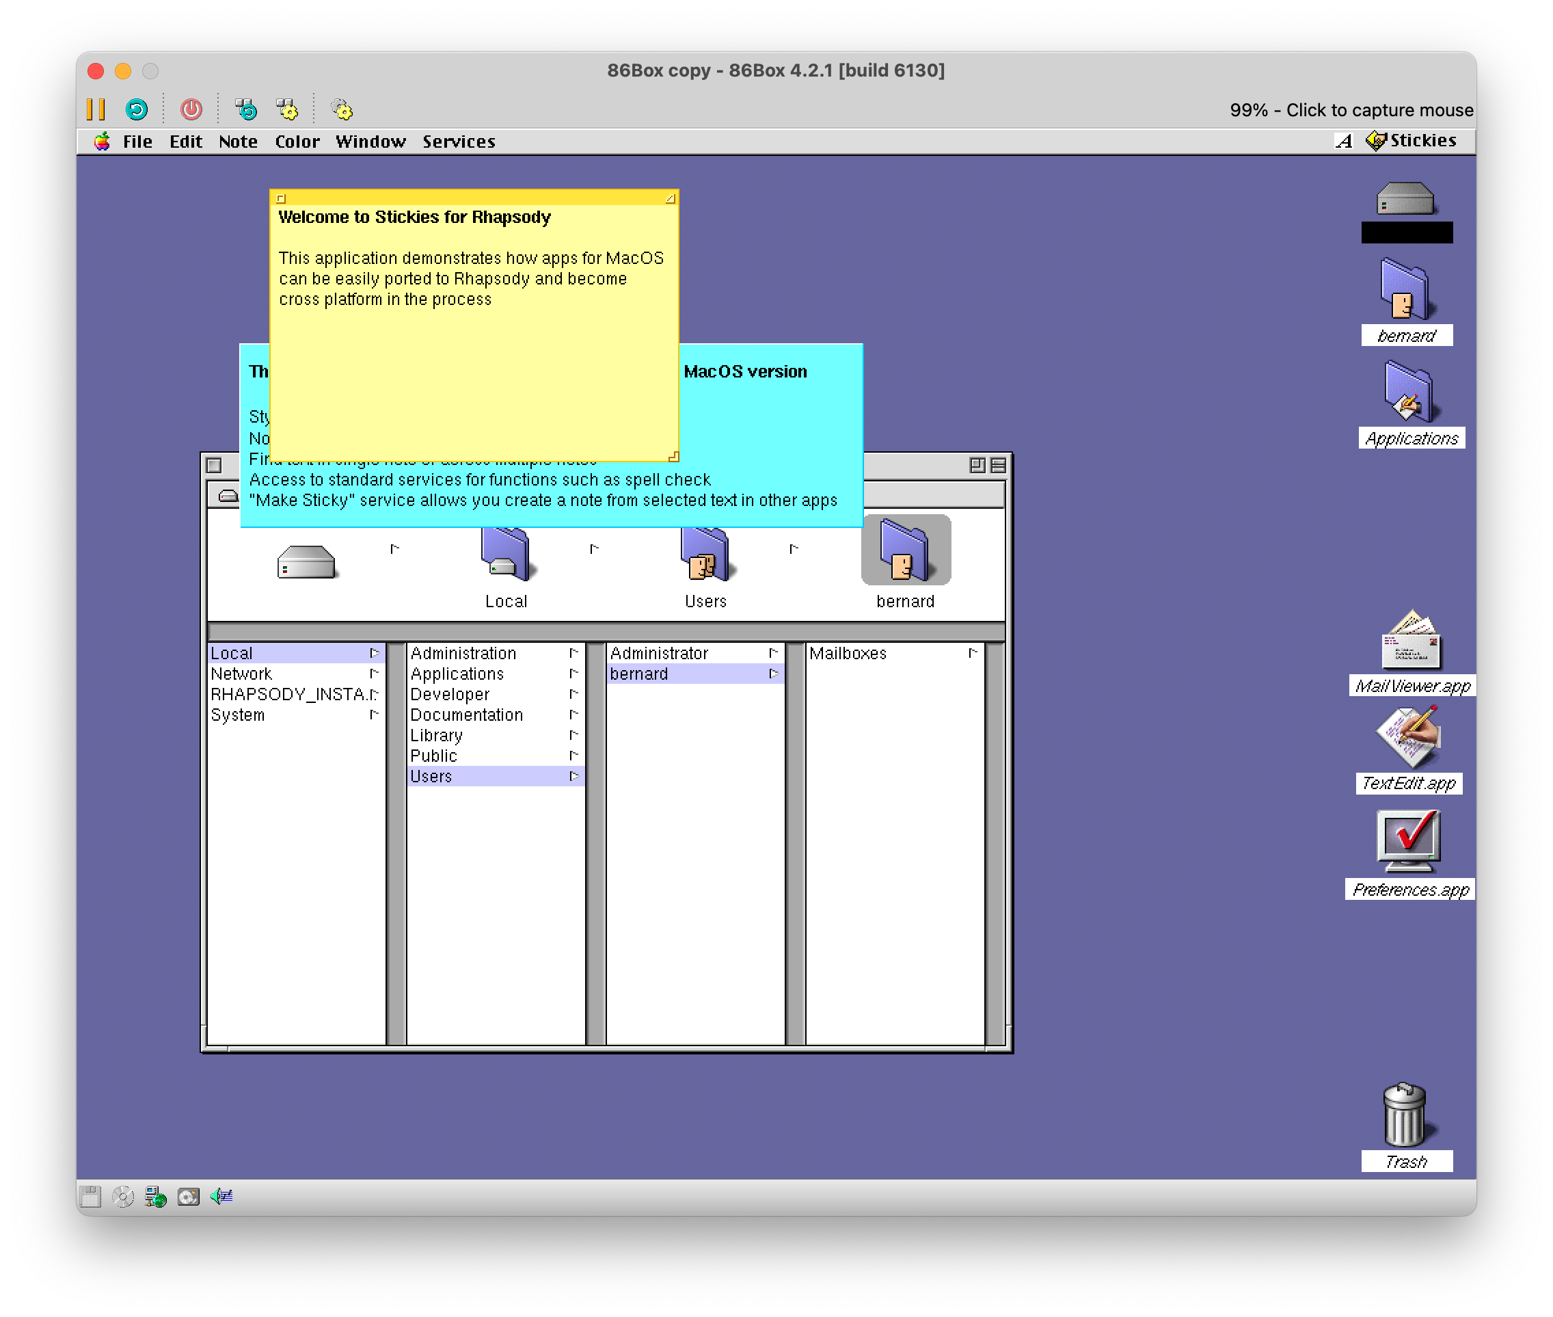Select bernard in third column
The width and height of the screenshot is (1553, 1317).
694,674
